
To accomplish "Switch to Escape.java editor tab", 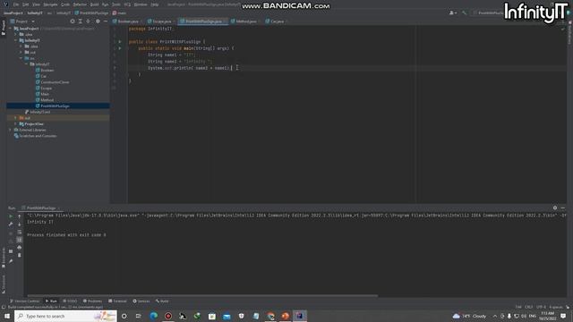I will click(x=161, y=21).
